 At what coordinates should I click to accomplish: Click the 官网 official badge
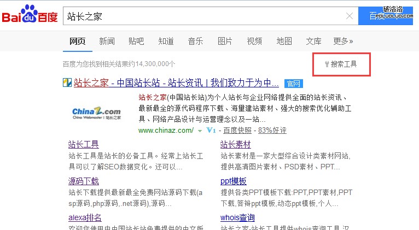[x=293, y=84]
